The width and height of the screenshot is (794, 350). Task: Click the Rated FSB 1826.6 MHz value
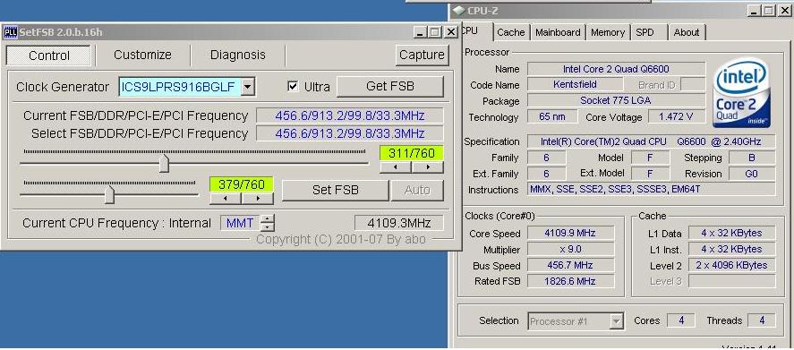(x=571, y=281)
